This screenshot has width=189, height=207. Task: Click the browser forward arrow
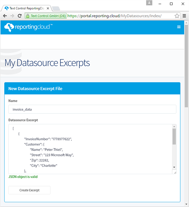point(12,16)
